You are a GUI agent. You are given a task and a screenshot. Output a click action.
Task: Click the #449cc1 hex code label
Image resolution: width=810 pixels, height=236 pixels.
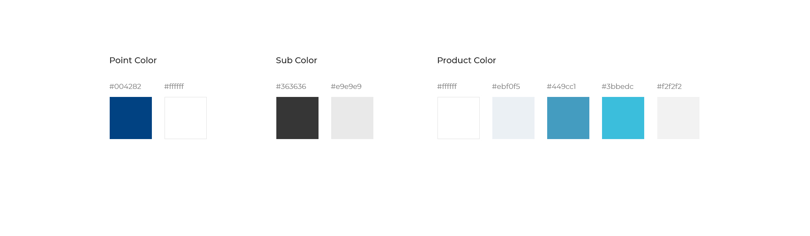click(x=561, y=86)
